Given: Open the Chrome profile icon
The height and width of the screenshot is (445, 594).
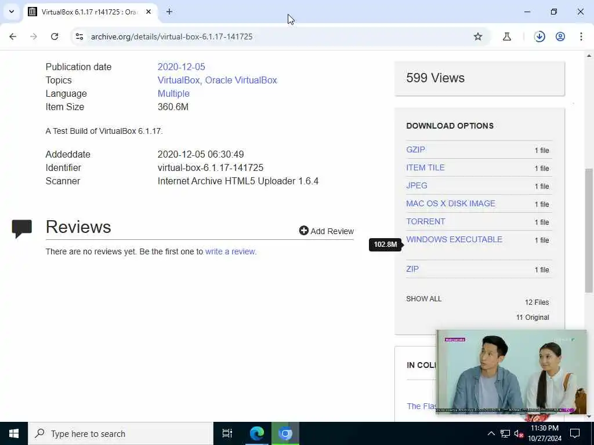Looking at the screenshot, I should (x=560, y=37).
